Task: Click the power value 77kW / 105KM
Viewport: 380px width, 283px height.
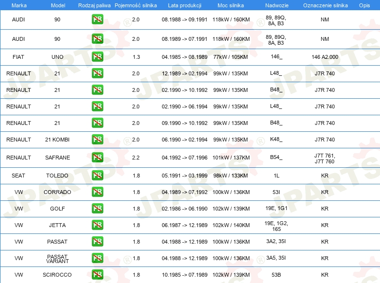Action: (231, 57)
